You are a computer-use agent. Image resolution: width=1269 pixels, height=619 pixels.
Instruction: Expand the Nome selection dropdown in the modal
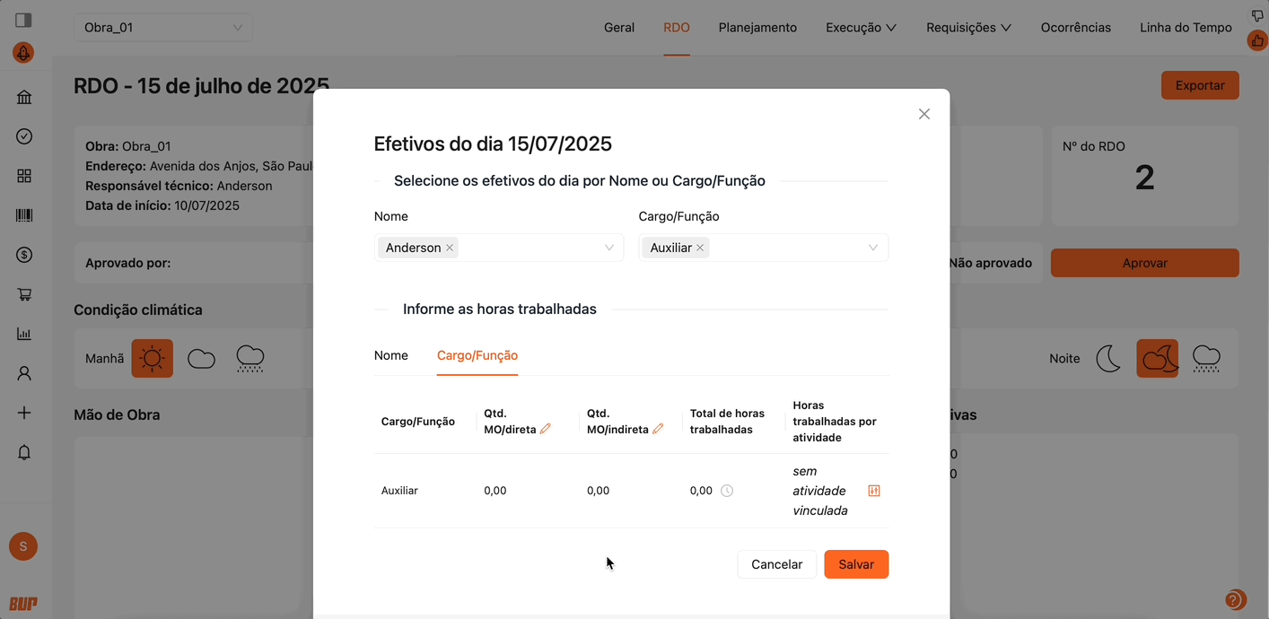(610, 248)
